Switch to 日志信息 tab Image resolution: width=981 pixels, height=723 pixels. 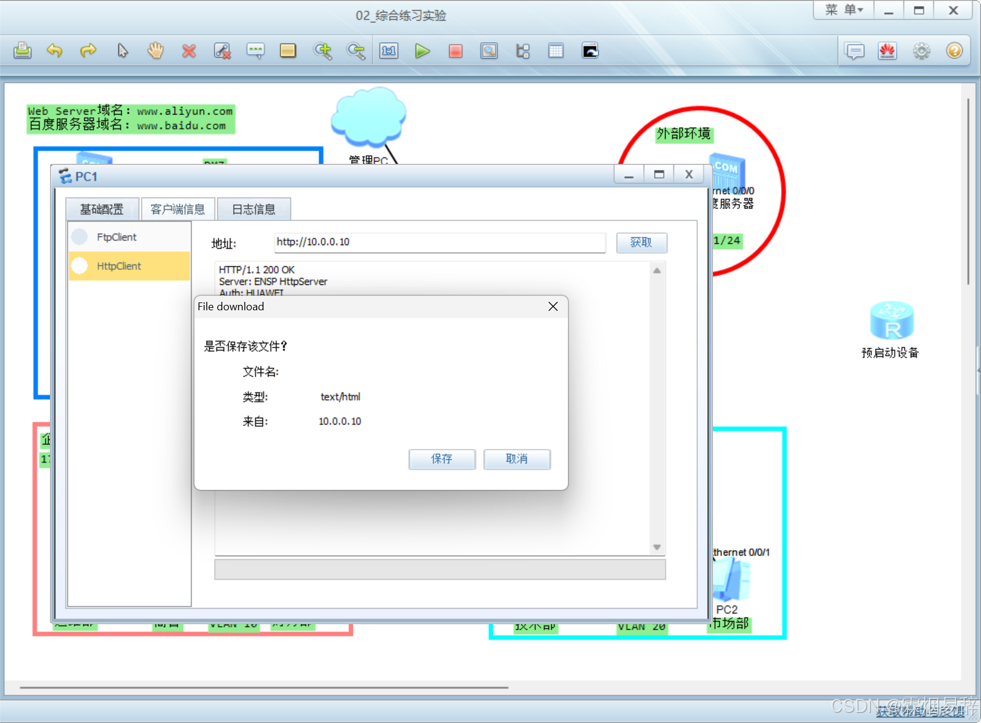[x=254, y=209]
